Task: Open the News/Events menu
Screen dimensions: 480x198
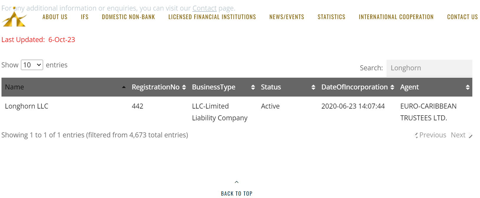Action: pyautogui.click(x=287, y=17)
